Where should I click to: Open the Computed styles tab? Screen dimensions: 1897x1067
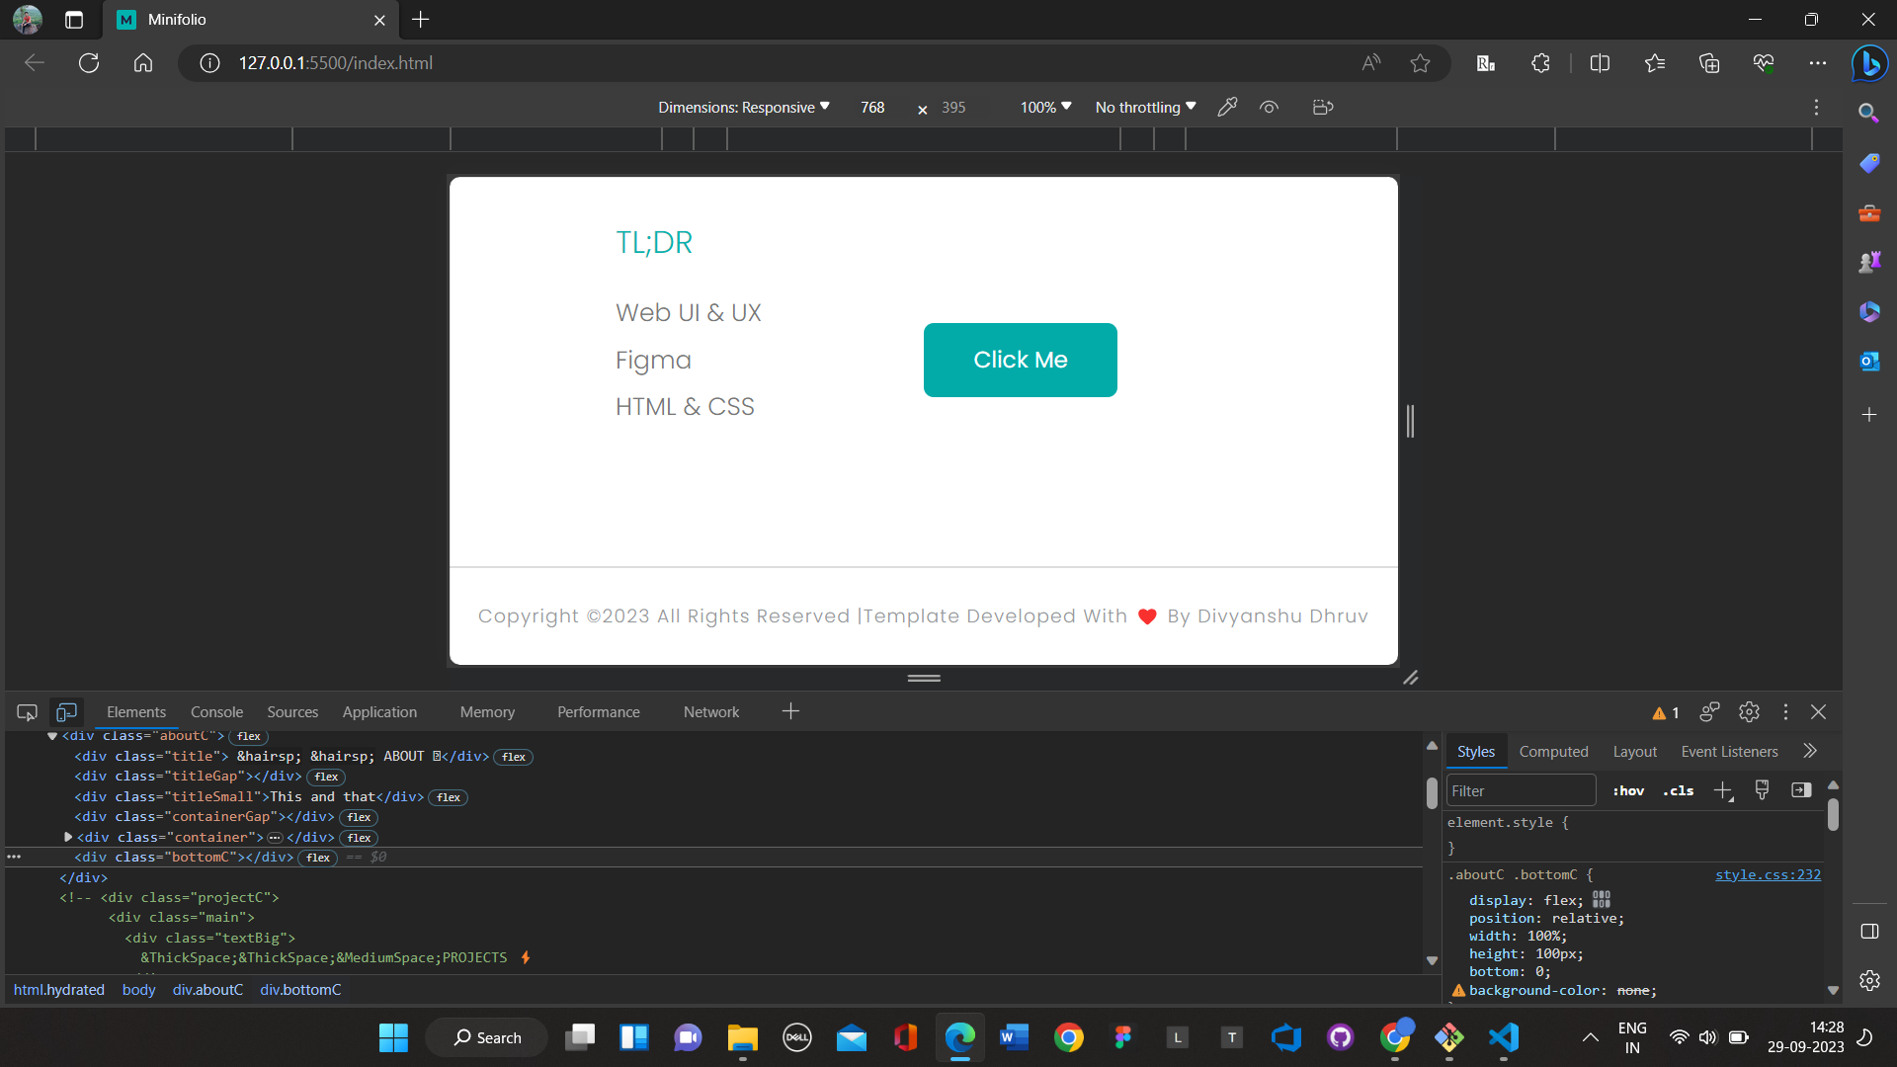tap(1553, 752)
